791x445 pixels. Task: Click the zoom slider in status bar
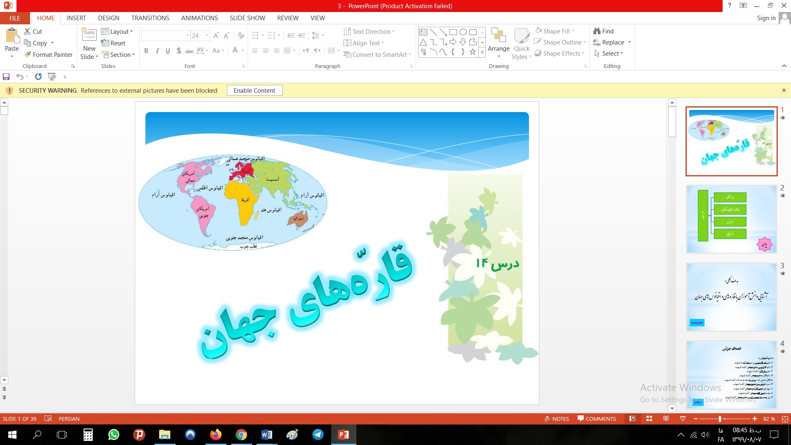720,419
